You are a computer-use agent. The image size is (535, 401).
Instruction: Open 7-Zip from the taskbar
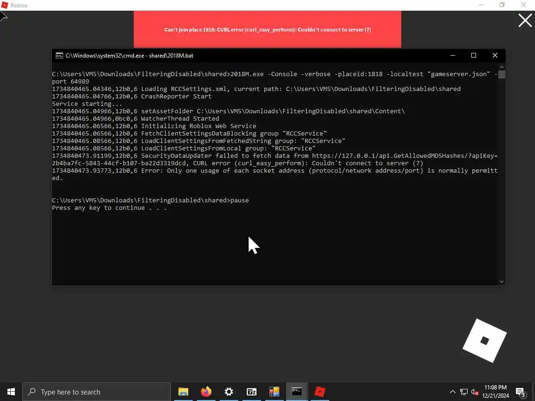coord(251,392)
